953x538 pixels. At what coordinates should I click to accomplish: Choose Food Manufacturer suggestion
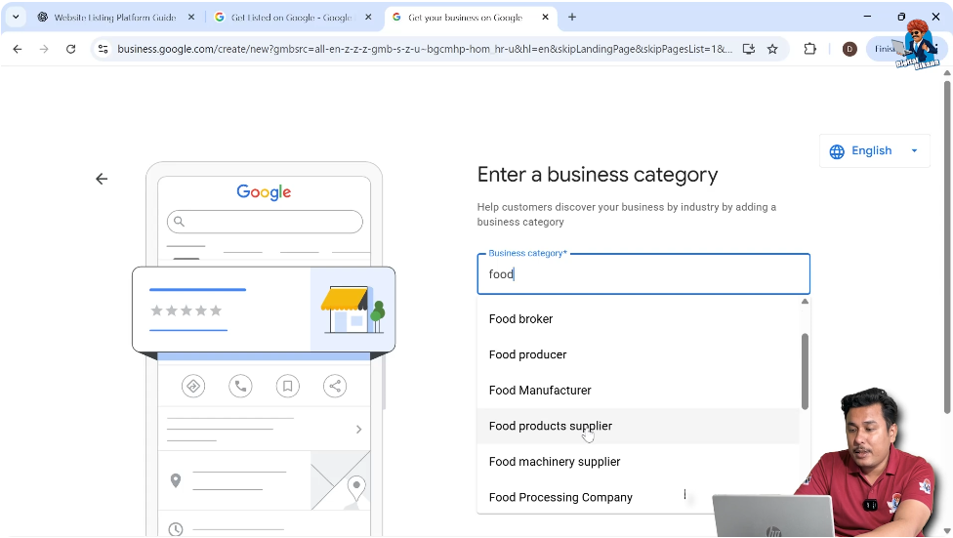[639, 391]
